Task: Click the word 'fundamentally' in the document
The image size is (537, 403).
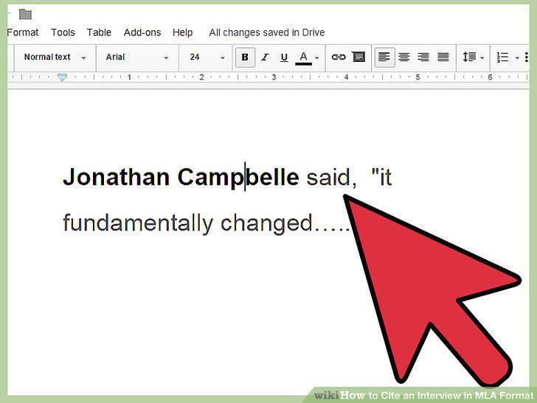Action: [138, 224]
